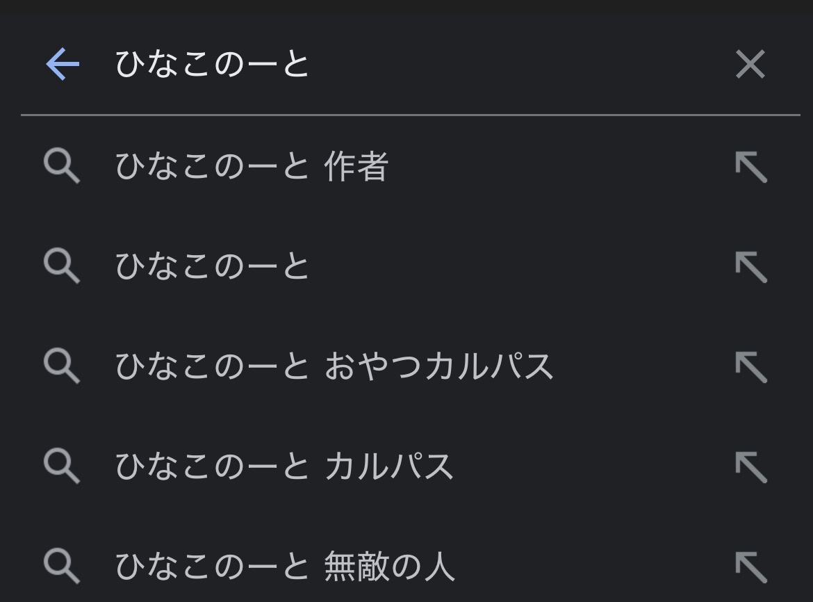Open suggestion "ひなこのーと 無敵の人"
Screen dimensions: 813x602
pyautogui.click(x=285, y=566)
